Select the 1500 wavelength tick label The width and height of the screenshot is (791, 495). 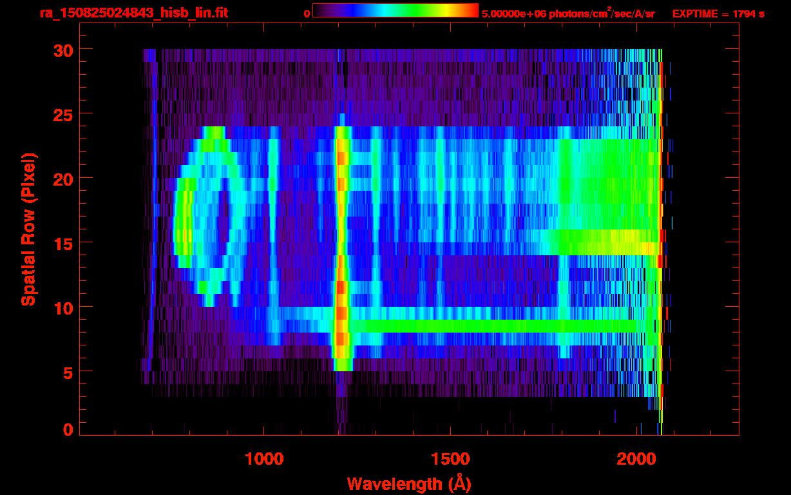coord(451,458)
